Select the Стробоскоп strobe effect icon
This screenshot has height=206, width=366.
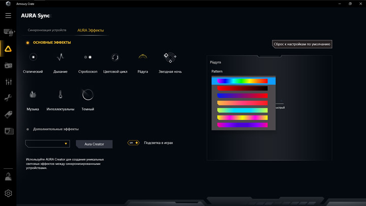point(88,57)
